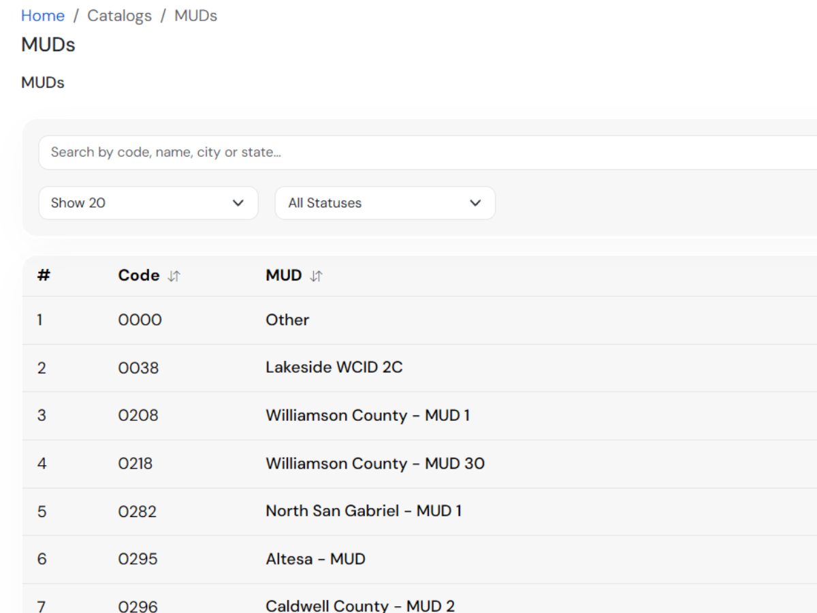Click code 0295 cell
This screenshot has width=817, height=613.
(138, 559)
